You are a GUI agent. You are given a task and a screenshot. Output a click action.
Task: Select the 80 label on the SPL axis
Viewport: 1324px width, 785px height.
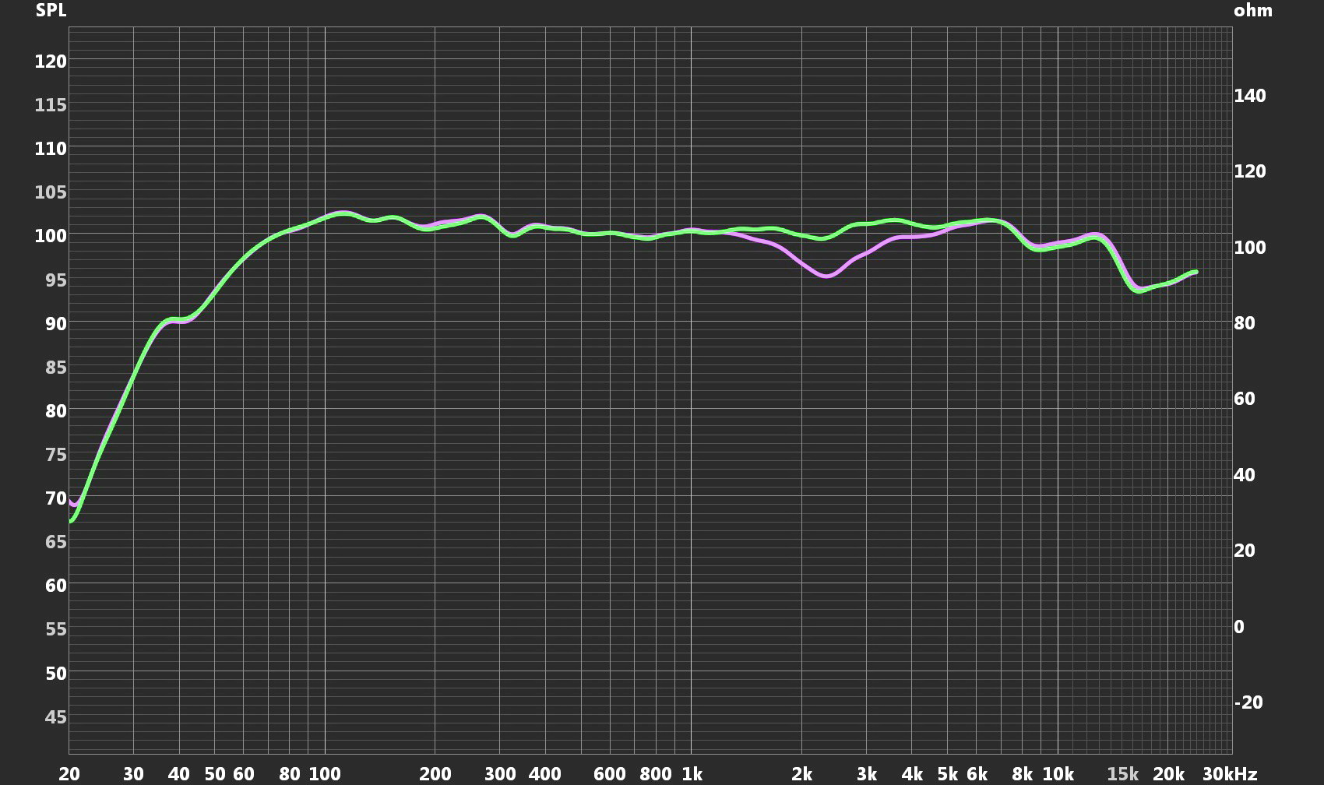56,410
